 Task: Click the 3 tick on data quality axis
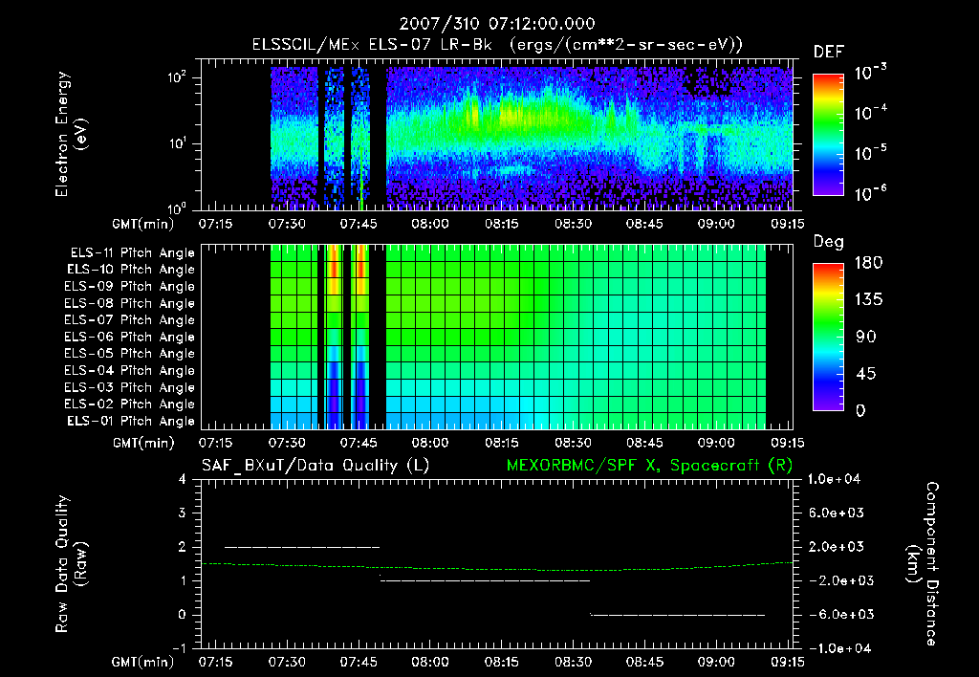click(x=183, y=513)
